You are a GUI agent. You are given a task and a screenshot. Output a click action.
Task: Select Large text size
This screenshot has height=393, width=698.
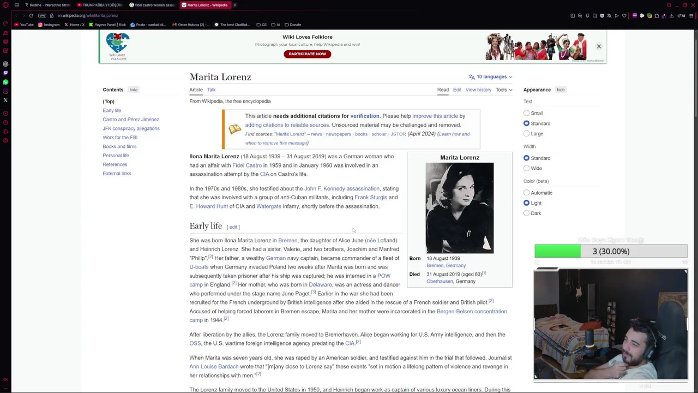[x=526, y=133]
